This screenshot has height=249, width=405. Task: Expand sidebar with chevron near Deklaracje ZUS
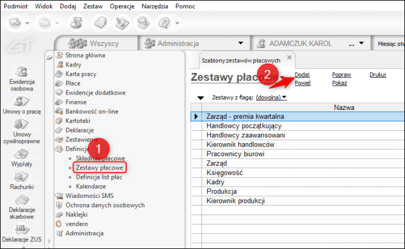49,241
